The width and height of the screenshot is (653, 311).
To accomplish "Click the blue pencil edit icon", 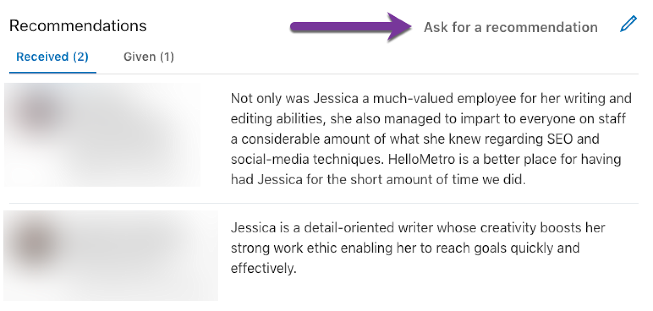I will (628, 24).
